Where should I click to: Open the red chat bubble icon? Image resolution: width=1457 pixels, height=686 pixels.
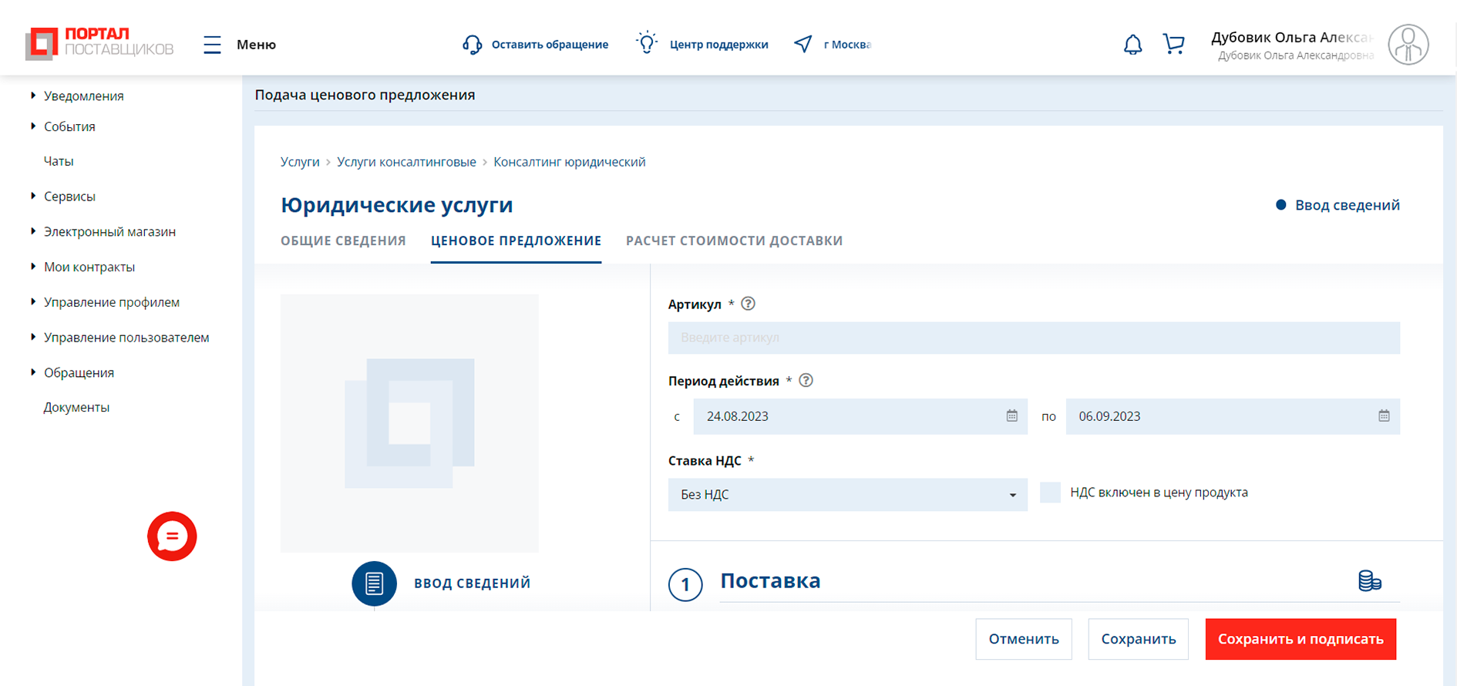(172, 536)
